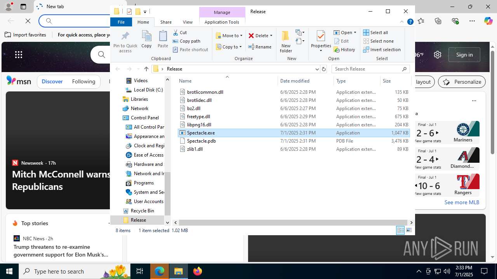The image size is (497, 279).
Task: Open Task View on taskbar
Action: coord(140,271)
